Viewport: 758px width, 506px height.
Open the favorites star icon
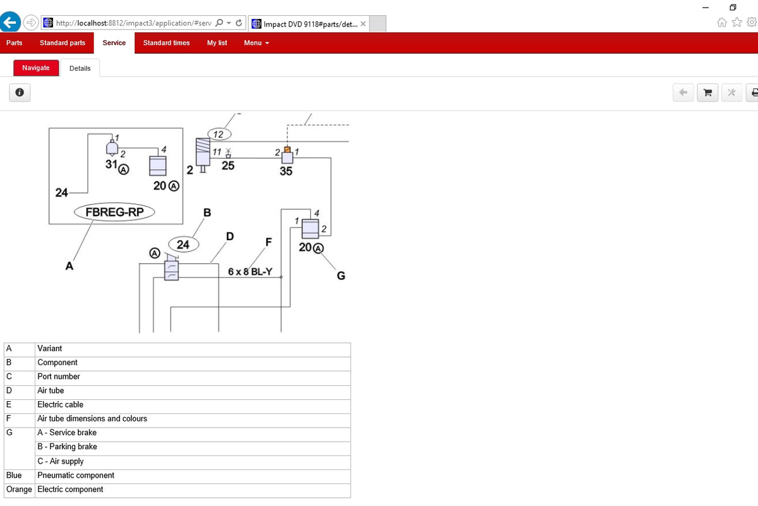coord(737,23)
